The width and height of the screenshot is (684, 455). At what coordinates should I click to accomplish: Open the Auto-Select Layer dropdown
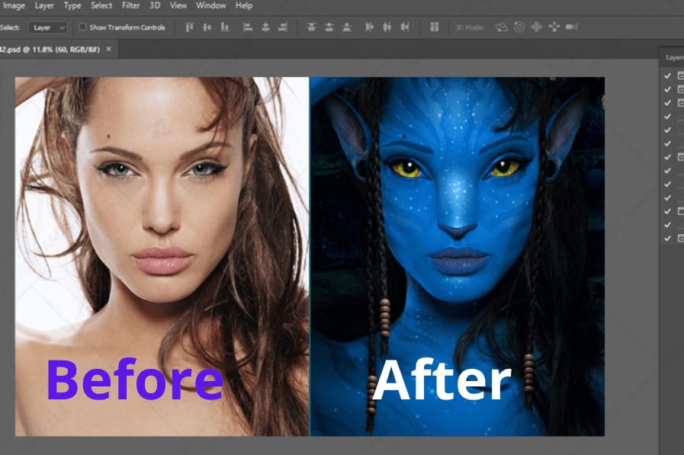click(48, 27)
